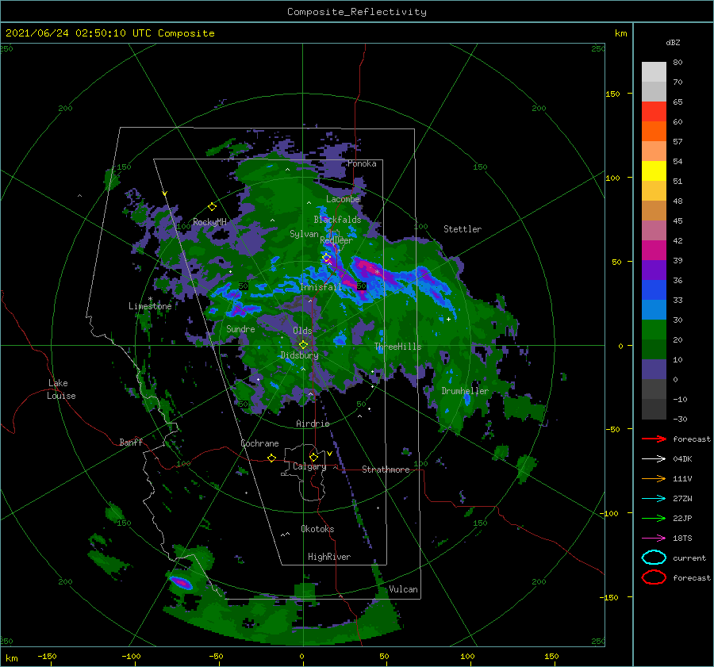
Task: Click the Airdrie city label
Action: pos(313,424)
